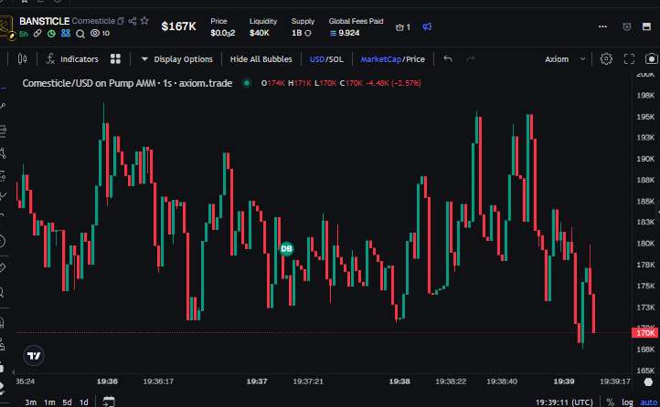The height and width of the screenshot is (407, 660).
Task: Click the 19:39:11 (UTC) timezone selector
Action: [564, 402]
